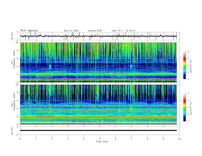This screenshot has width=202, height=156.
Task: Click the lower 'log(PSD)(V²/Hz)' colorbar label
Action: (191, 109)
